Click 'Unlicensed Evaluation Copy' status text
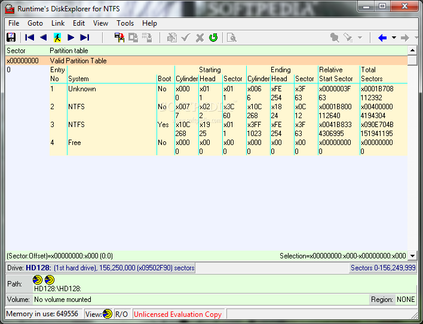423x324 pixels. 178,314
